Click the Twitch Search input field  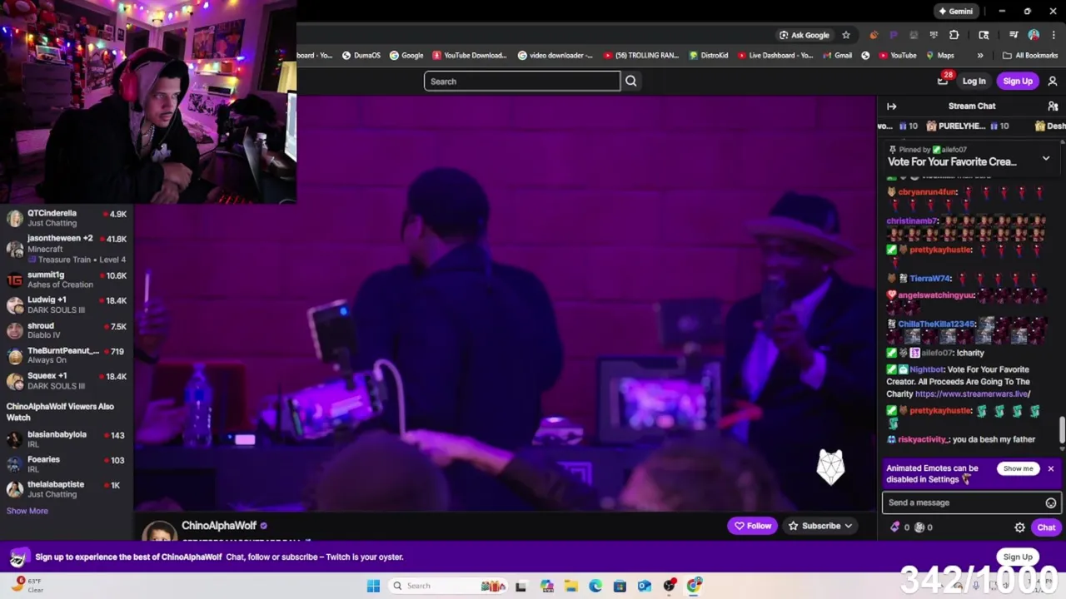pyautogui.click(x=522, y=81)
